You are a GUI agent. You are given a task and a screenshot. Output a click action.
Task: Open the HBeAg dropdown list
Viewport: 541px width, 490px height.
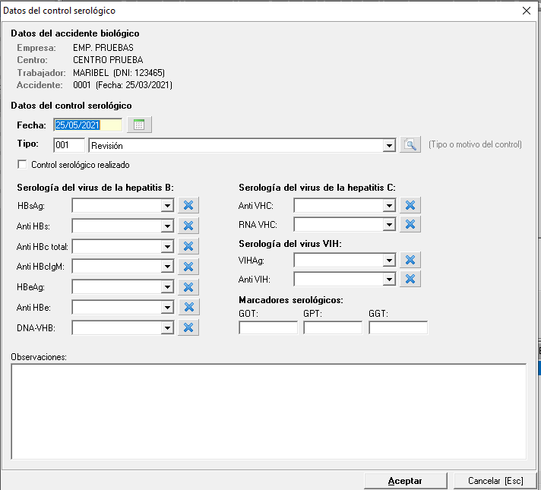pos(167,287)
